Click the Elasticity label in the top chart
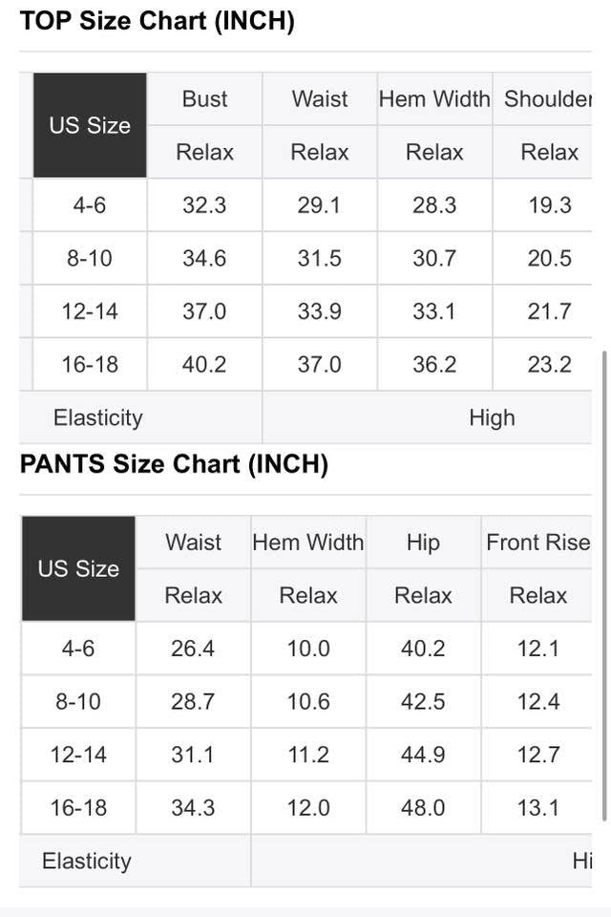The width and height of the screenshot is (611, 917). [97, 417]
